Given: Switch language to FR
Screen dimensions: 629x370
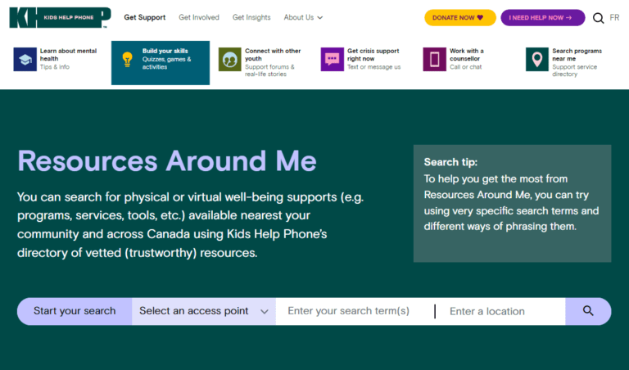Looking at the screenshot, I should 614,18.
